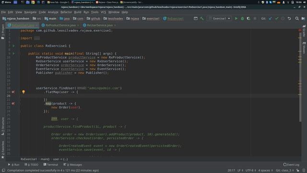Switch to RxUserService.java editor tab

coord(100,25)
